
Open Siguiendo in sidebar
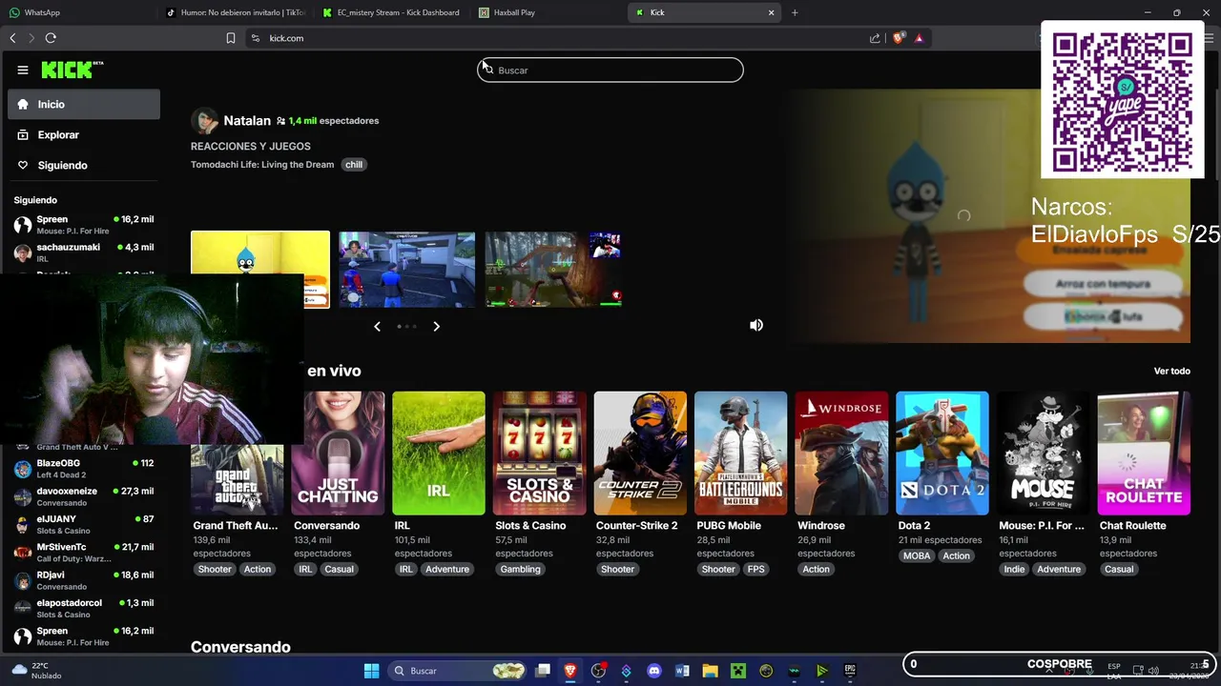(x=84, y=165)
